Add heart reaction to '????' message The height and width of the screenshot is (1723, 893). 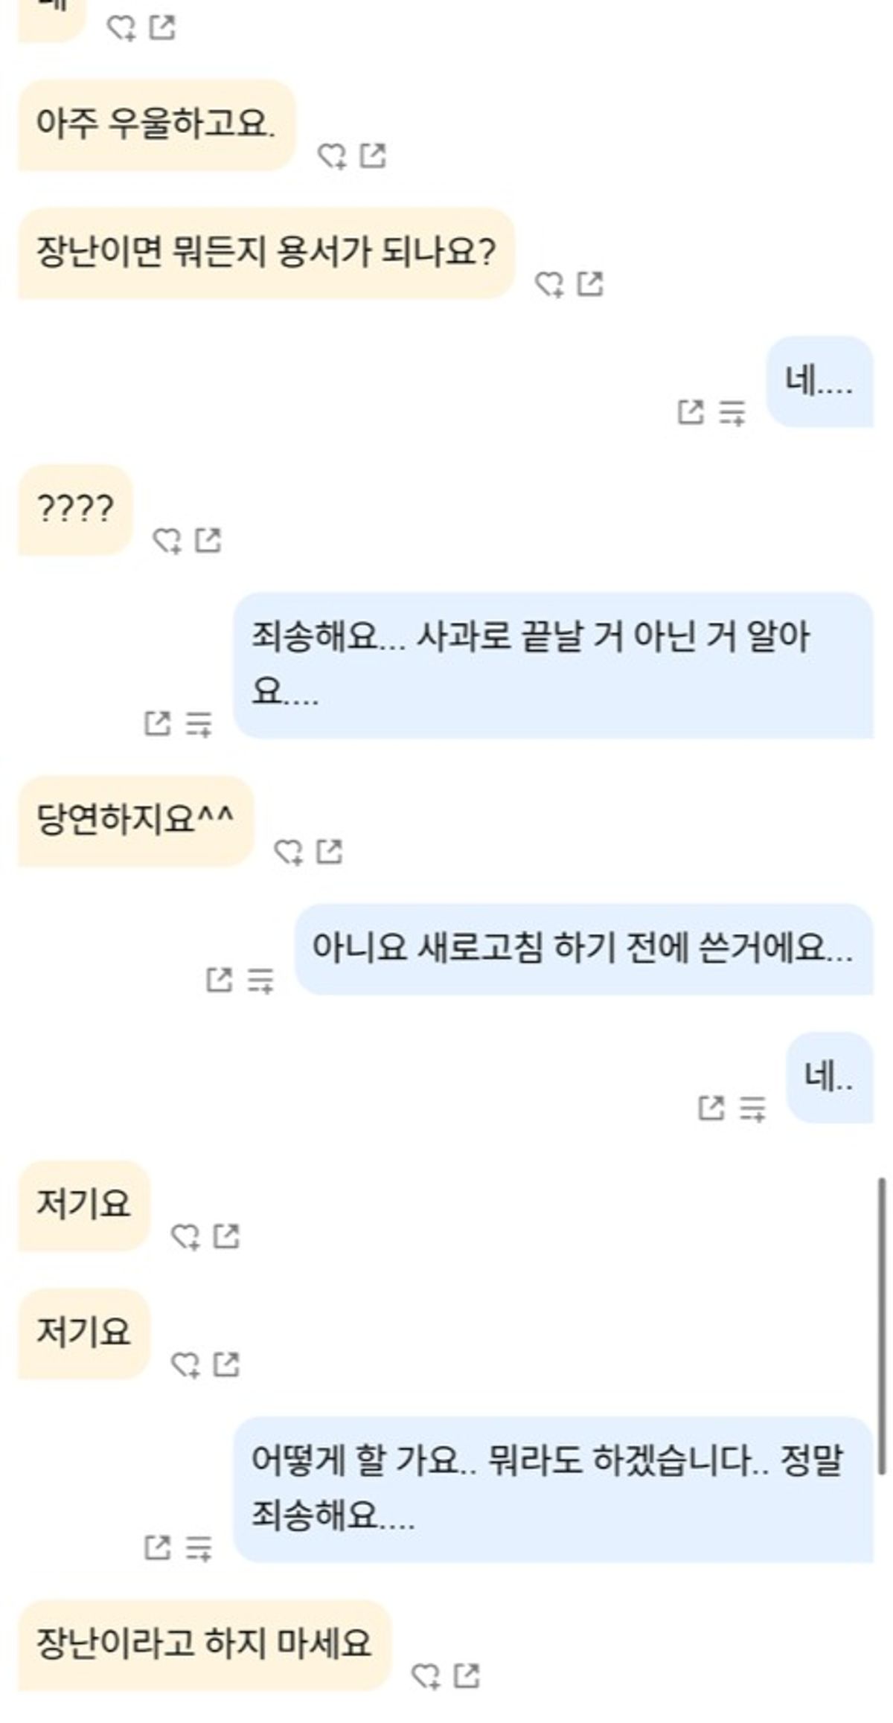pos(167,541)
